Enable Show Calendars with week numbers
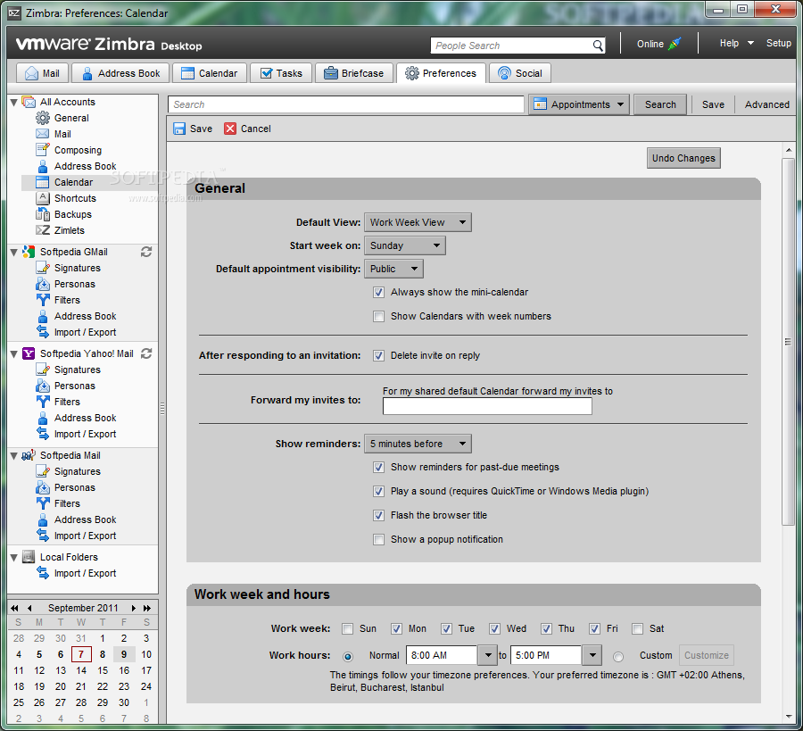The image size is (803, 731). [x=378, y=317]
